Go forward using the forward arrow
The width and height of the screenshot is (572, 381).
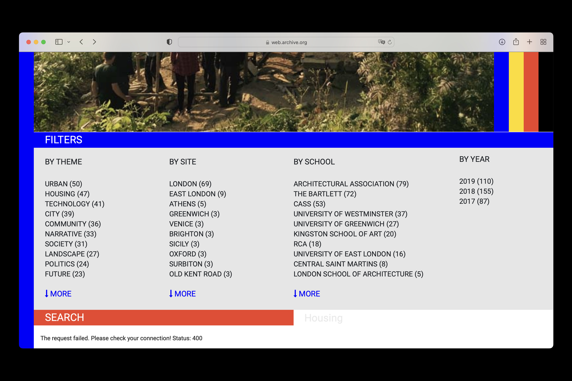coord(94,42)
